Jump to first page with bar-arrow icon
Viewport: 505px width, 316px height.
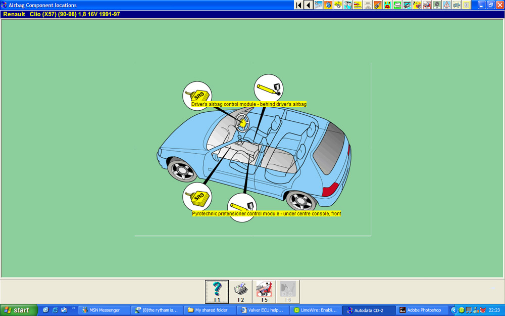[298, 5]
